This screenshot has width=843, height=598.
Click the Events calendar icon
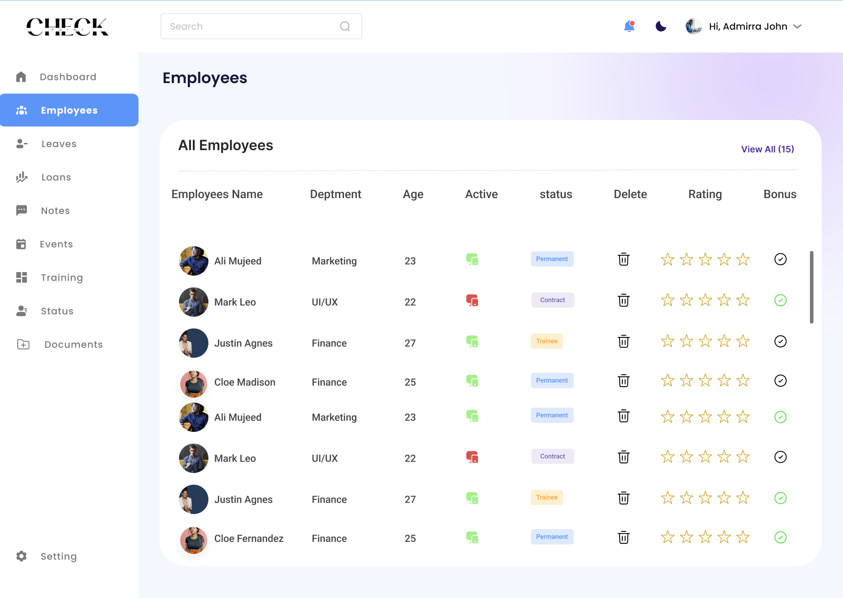(x=21, y=244)
